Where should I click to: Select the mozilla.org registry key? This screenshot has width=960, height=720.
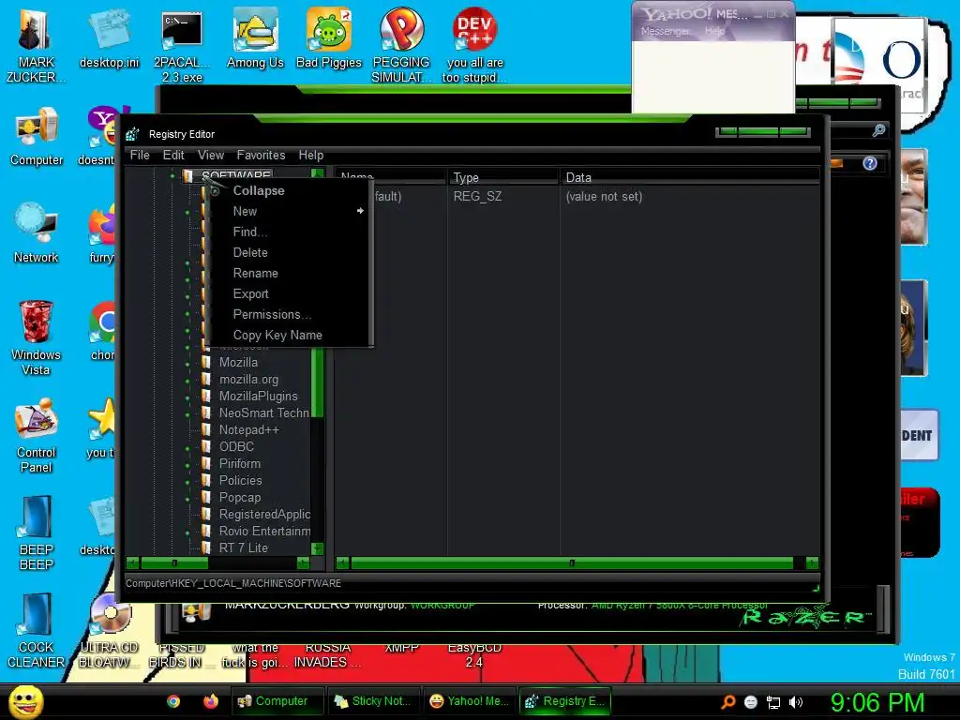point(248,380)
